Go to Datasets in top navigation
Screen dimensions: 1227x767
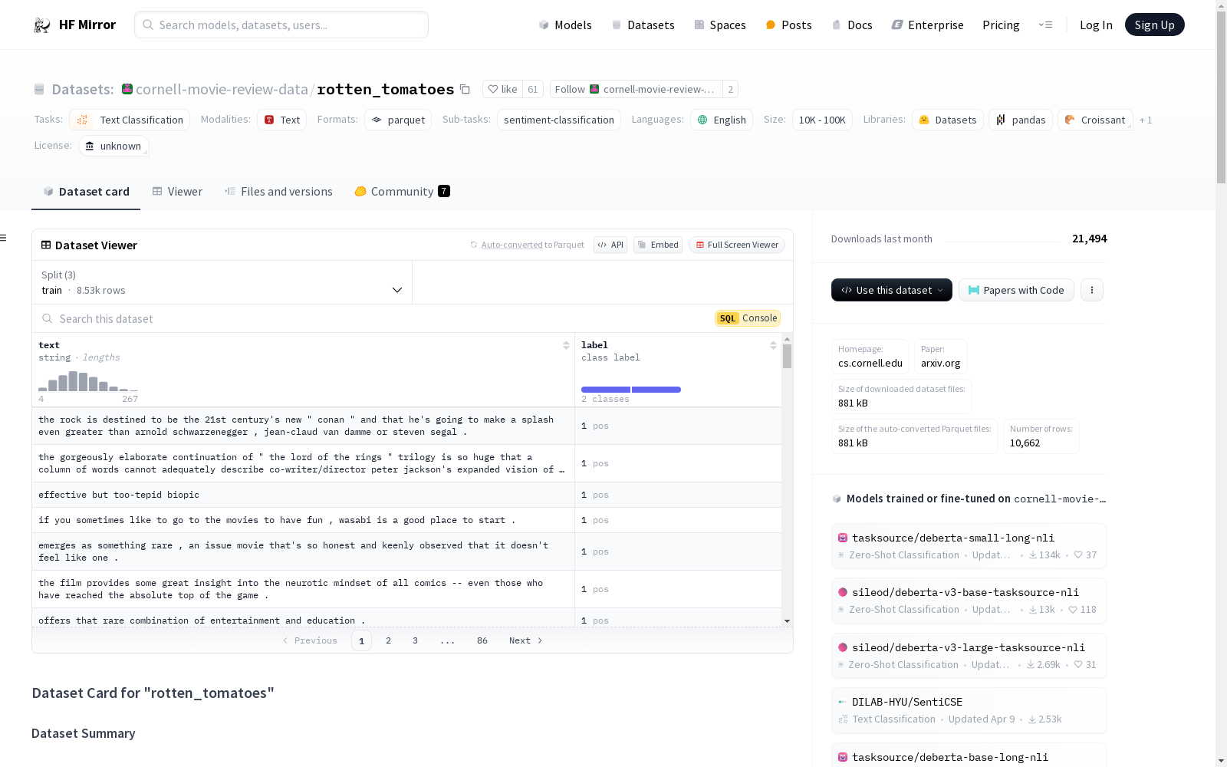coord(643,25)
